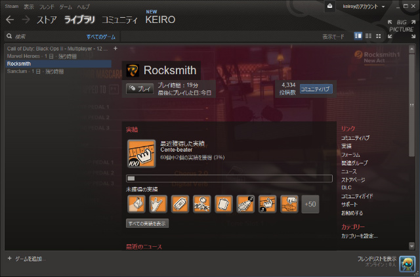
Task: Click the scrollbar up arrow
Action: click(412, 49)
